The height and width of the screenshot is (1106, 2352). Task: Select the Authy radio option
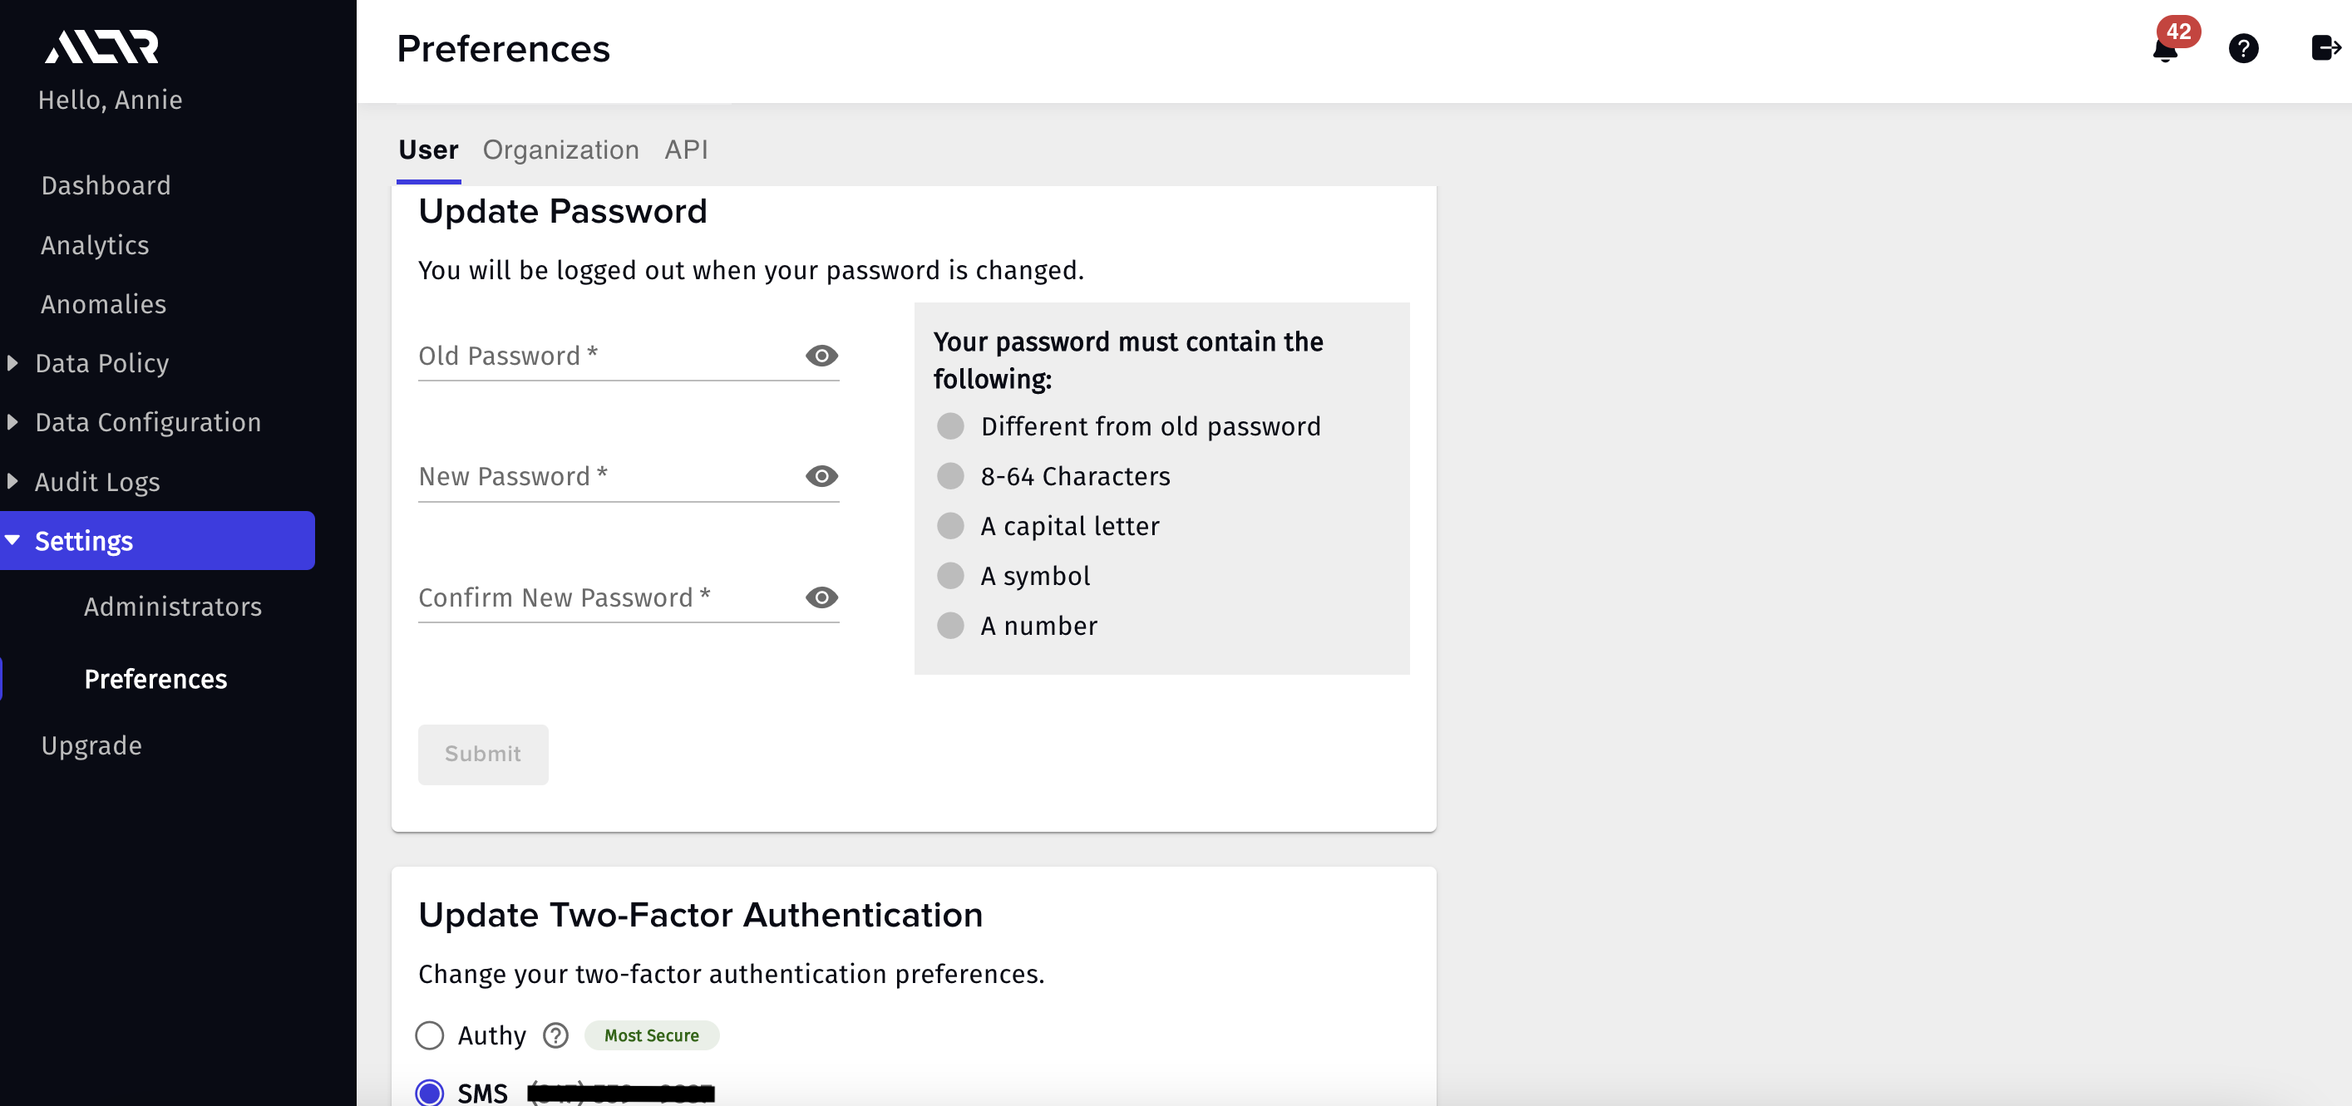[429, 1035]
